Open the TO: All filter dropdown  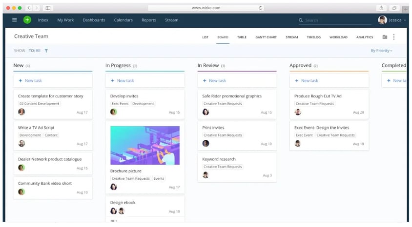click(x=35, y=51)
